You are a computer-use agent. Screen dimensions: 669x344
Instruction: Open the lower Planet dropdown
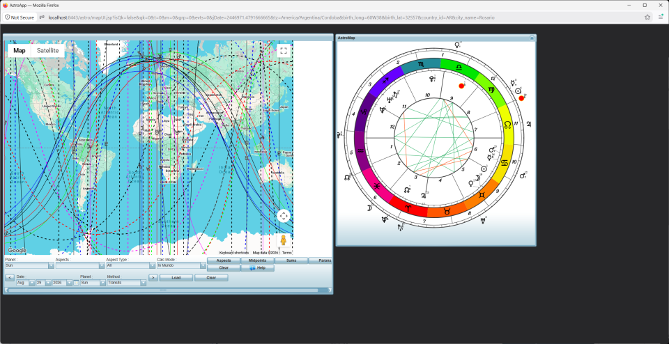point(93,283)
